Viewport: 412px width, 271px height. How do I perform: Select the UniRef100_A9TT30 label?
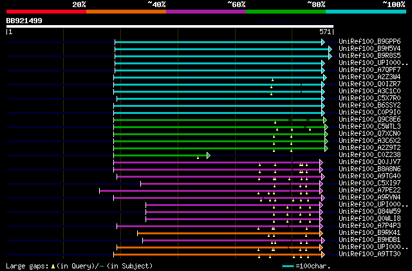coord(370,254)
